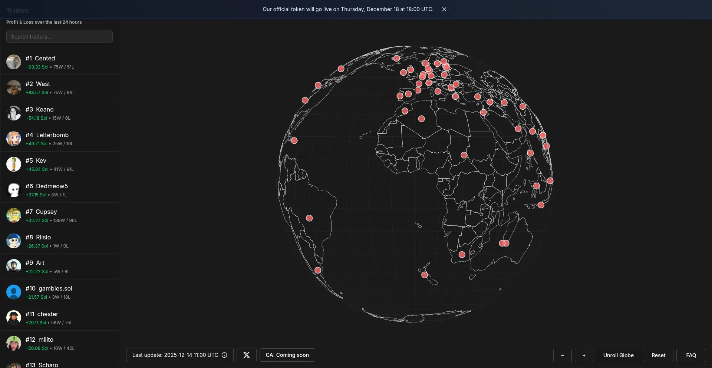Click Letterbomb's avatar image
This screenshot has height=368, width=712.
[x=14, y=139]
